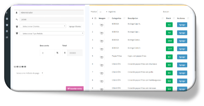Add Caja L con papas fritas with Agregar
This screenshot has height=106, width=204.
coord(182,57)
